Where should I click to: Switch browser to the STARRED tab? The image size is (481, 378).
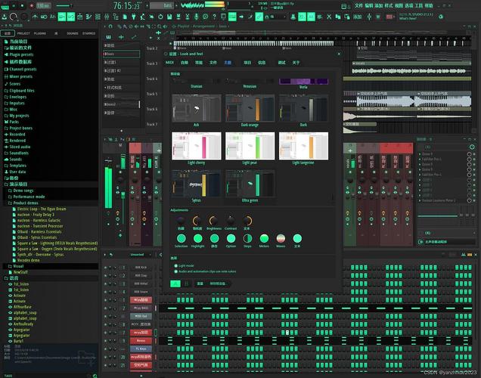88,33
